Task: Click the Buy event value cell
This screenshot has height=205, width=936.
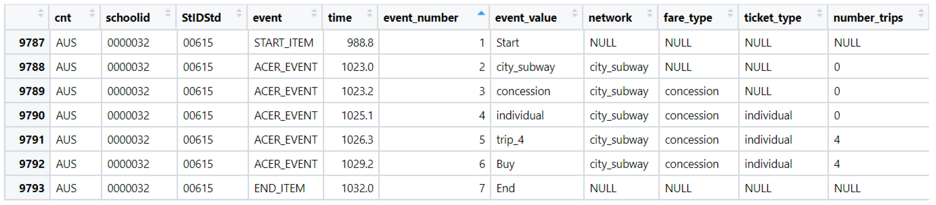Action: pos(505,164)
